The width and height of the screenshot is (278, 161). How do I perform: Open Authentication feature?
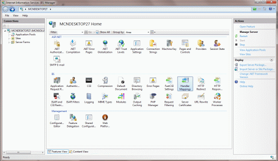click(73, 82)
